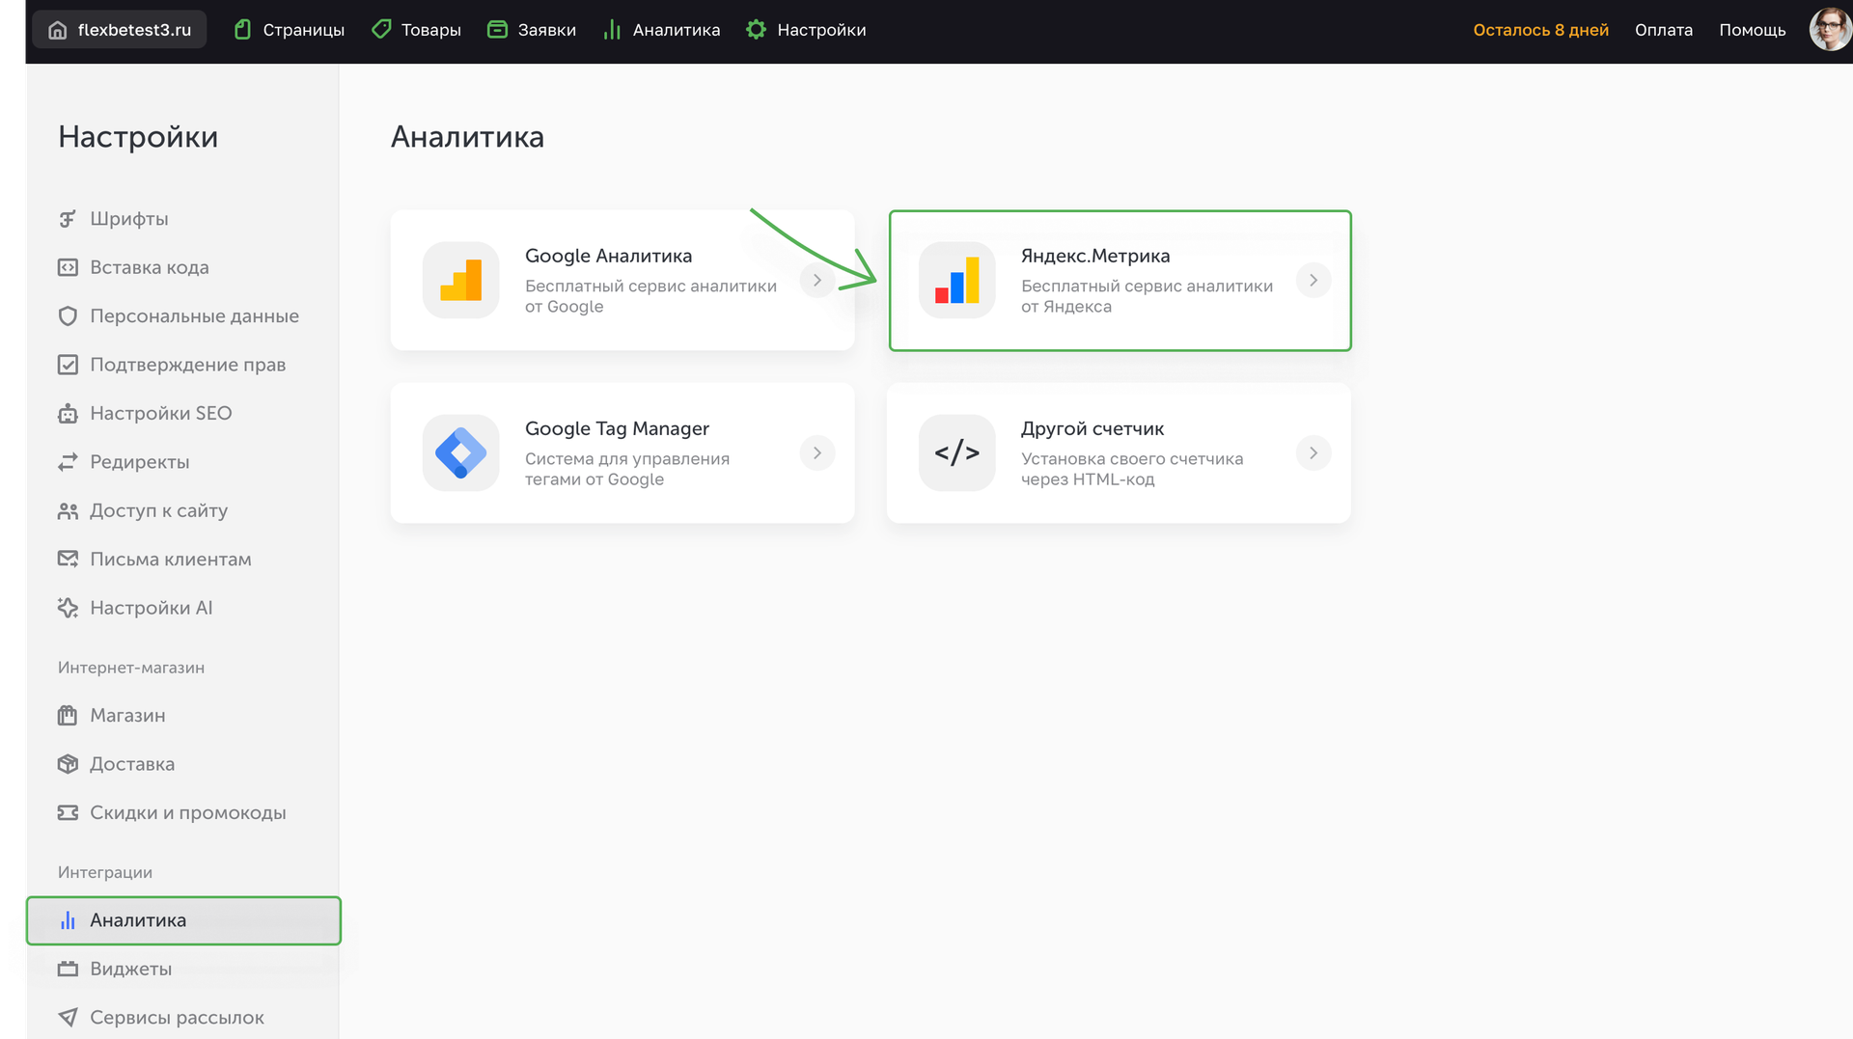Image resolution: width=1853 pixels, height=1039 pixels.
Task: Open Скидки и промокоды settings section
Action: [x=187, y=812]
